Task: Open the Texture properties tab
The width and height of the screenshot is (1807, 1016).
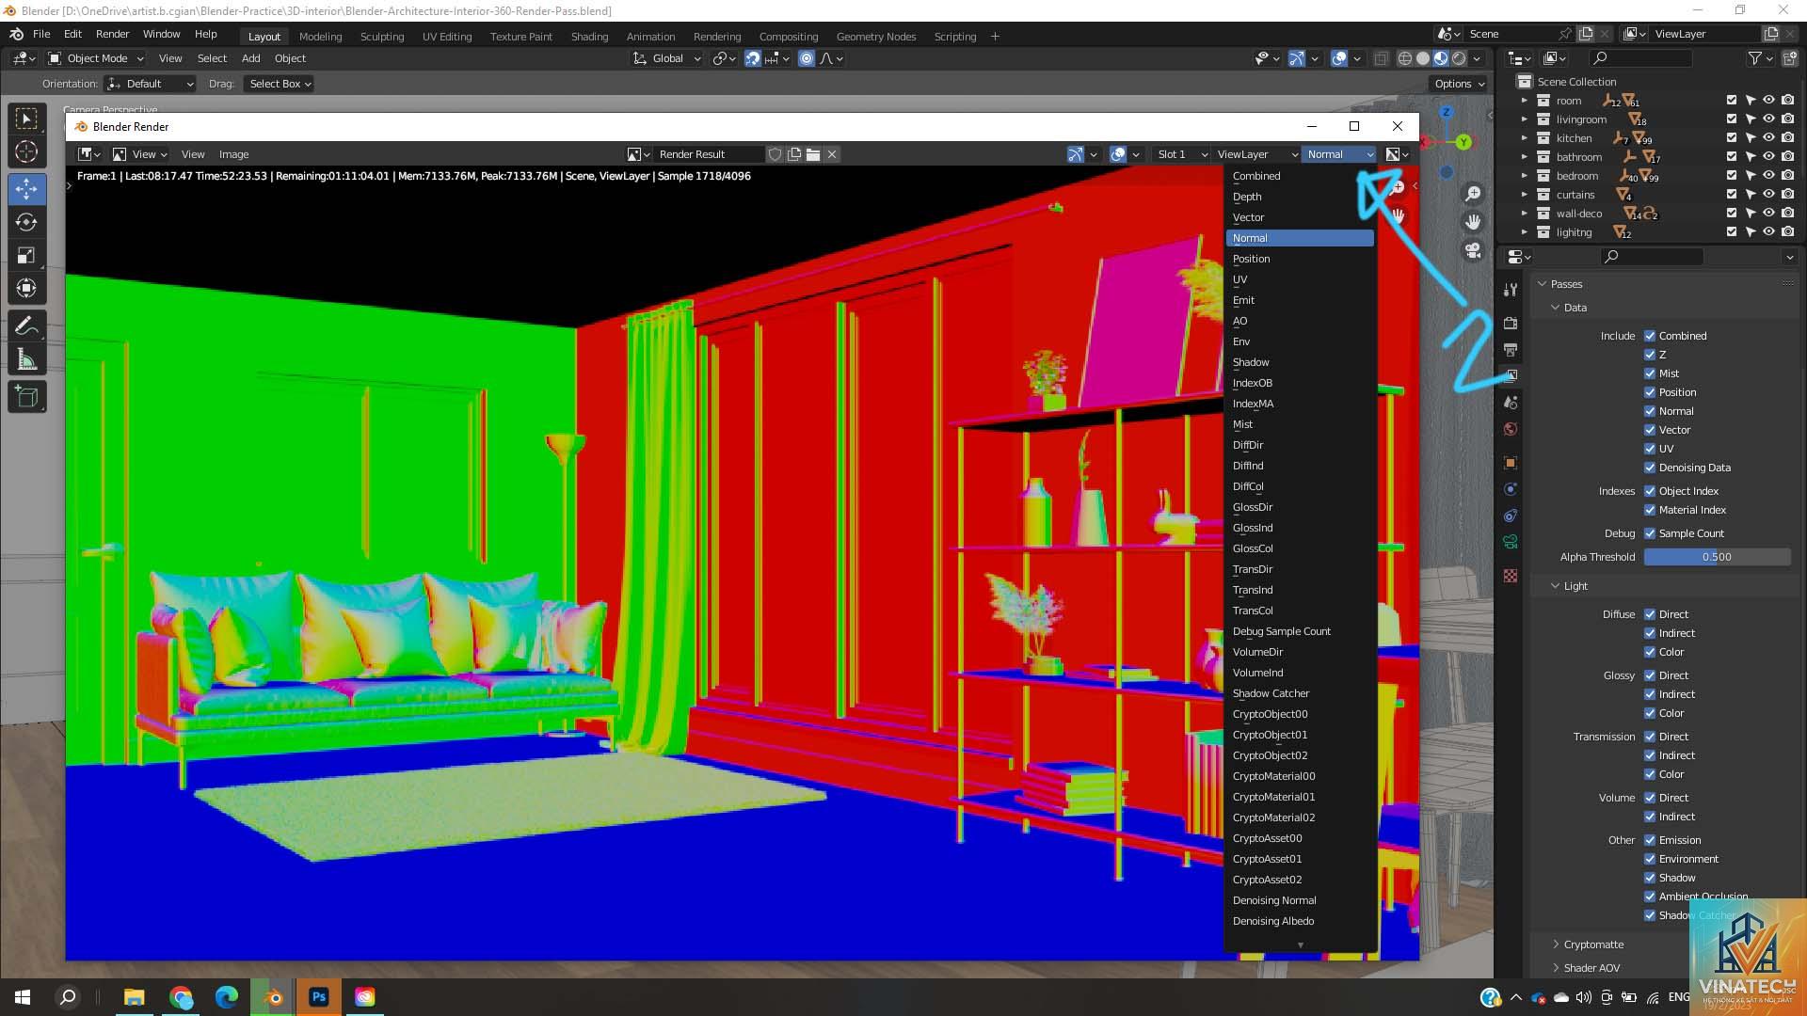Action: [1511, 576]
